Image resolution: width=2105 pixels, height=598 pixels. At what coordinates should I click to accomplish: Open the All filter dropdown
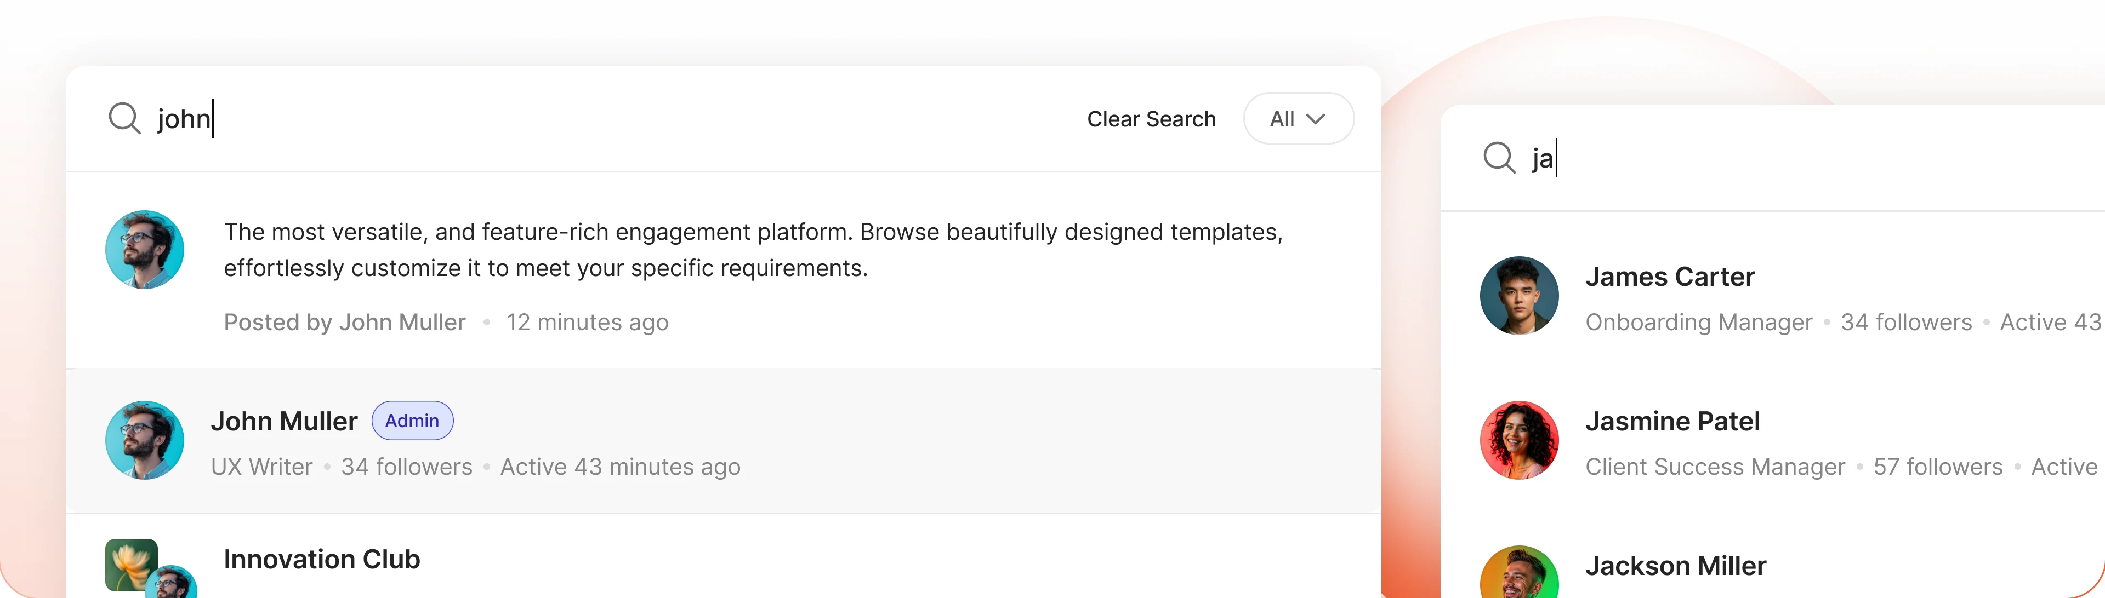[1298, 119]
